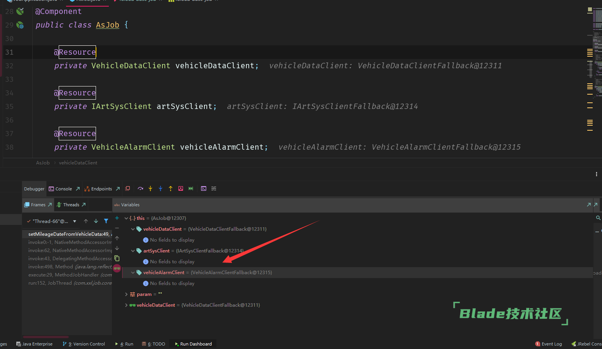Image resolution: width=602 pixels, height=349 pixels.
Task: Click the Step Over arrow
Action: [140, 188]
